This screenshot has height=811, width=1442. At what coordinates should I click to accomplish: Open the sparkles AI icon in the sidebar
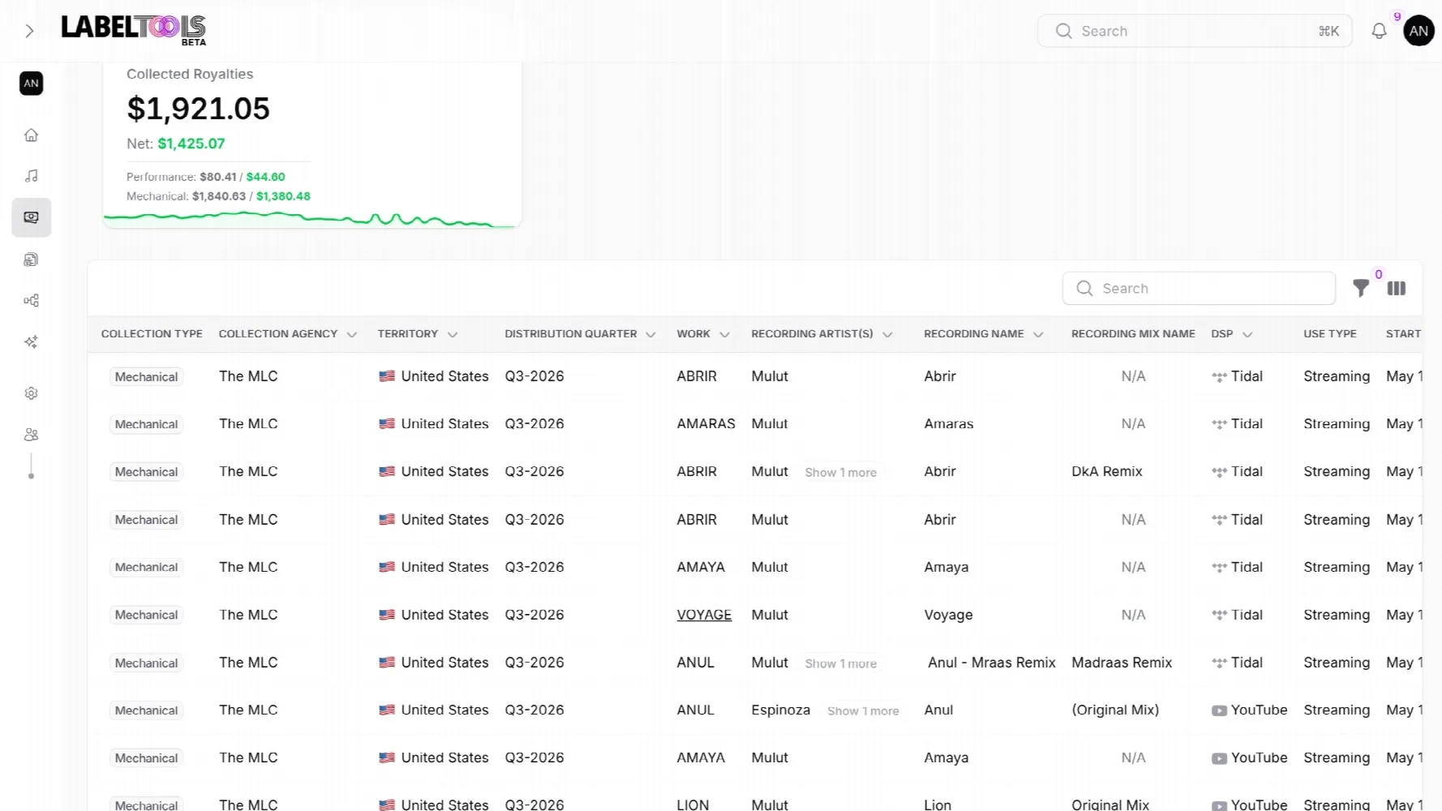pyautogui.click(x=31, y=342)
